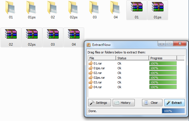This screenshot has width=189, height=121.
Task: Select the 03 folder icon
Action: tap(94, 8)
